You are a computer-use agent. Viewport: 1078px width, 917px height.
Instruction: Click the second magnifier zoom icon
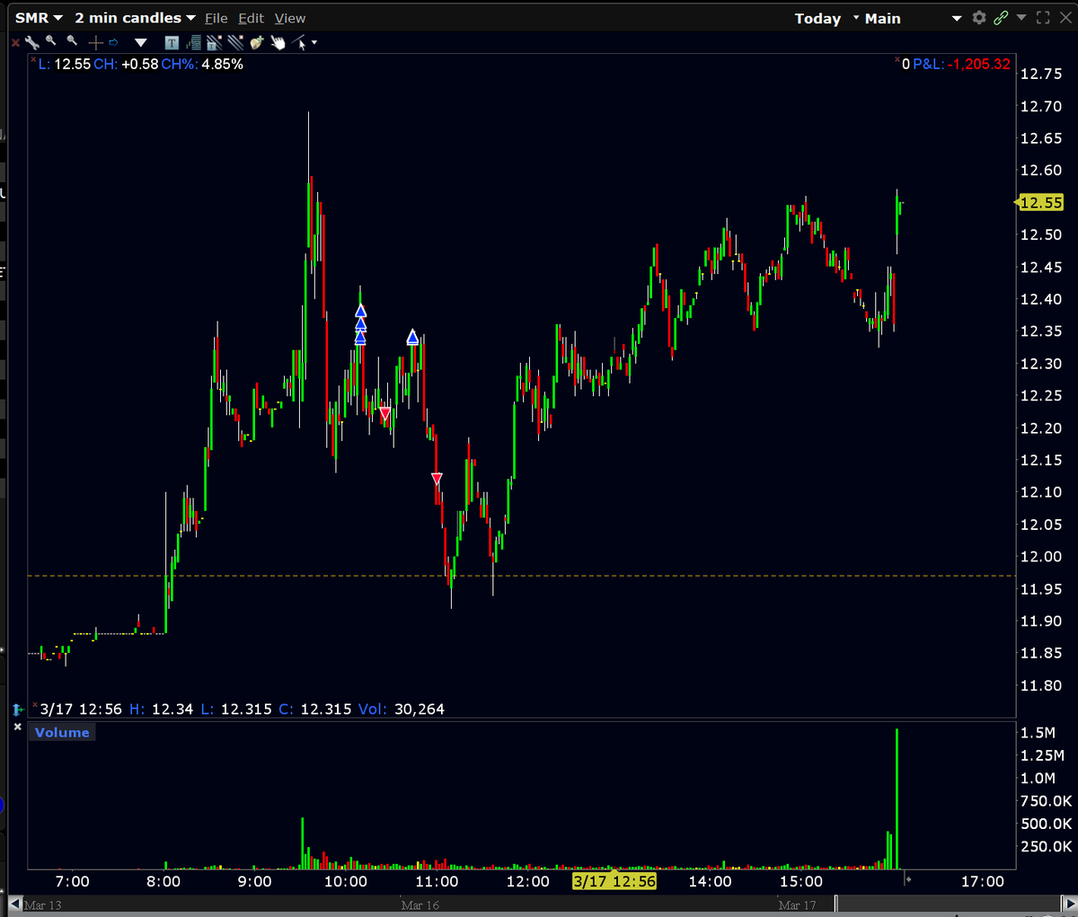coord(73,40)
